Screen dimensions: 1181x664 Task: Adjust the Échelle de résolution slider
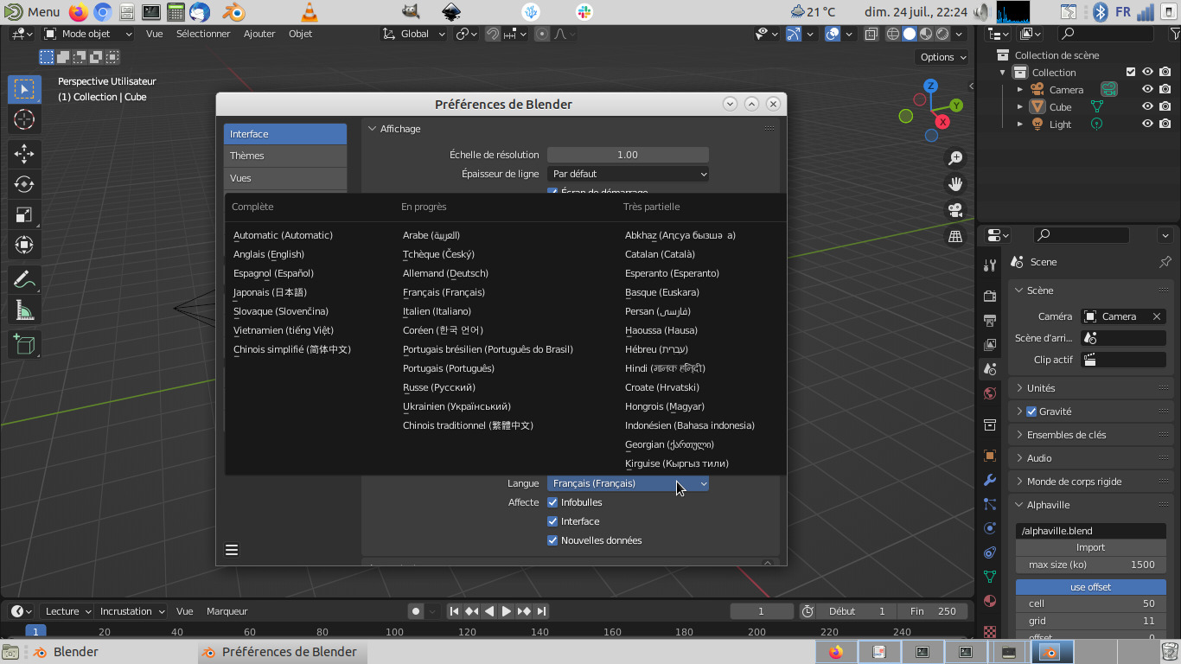pos(628,155)
